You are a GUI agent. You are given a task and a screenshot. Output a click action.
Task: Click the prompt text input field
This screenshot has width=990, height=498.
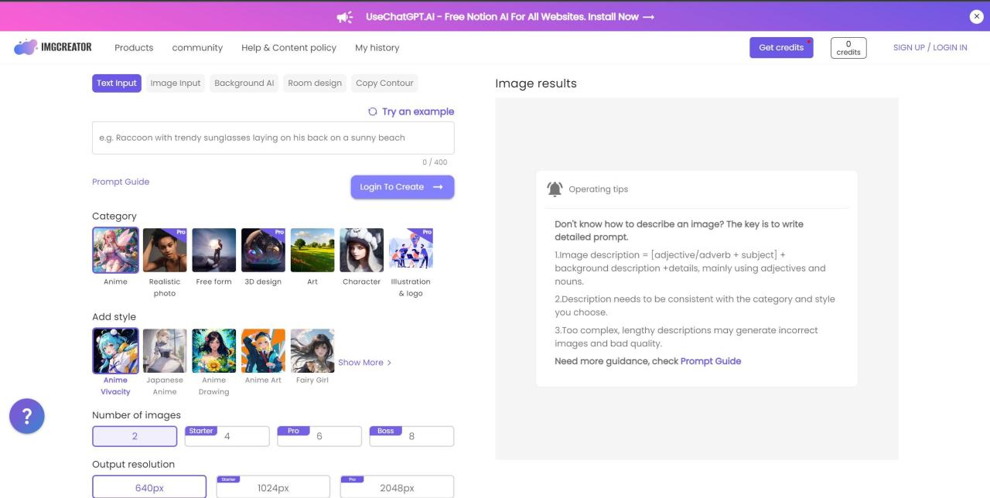point(273,138)
